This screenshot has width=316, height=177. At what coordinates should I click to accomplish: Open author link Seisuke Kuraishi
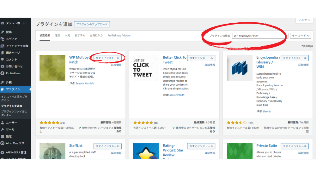(85, 83)
